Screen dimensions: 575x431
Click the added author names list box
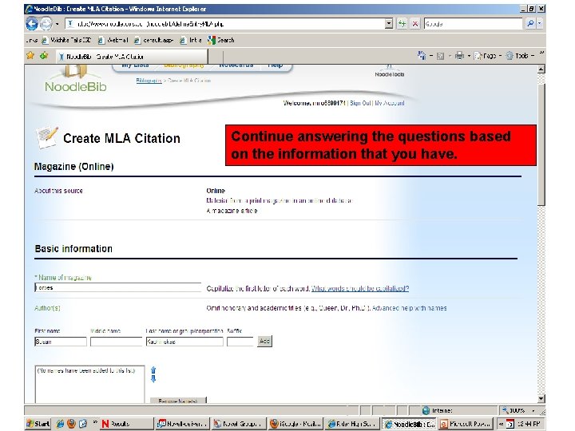click(x=89, y=385)
